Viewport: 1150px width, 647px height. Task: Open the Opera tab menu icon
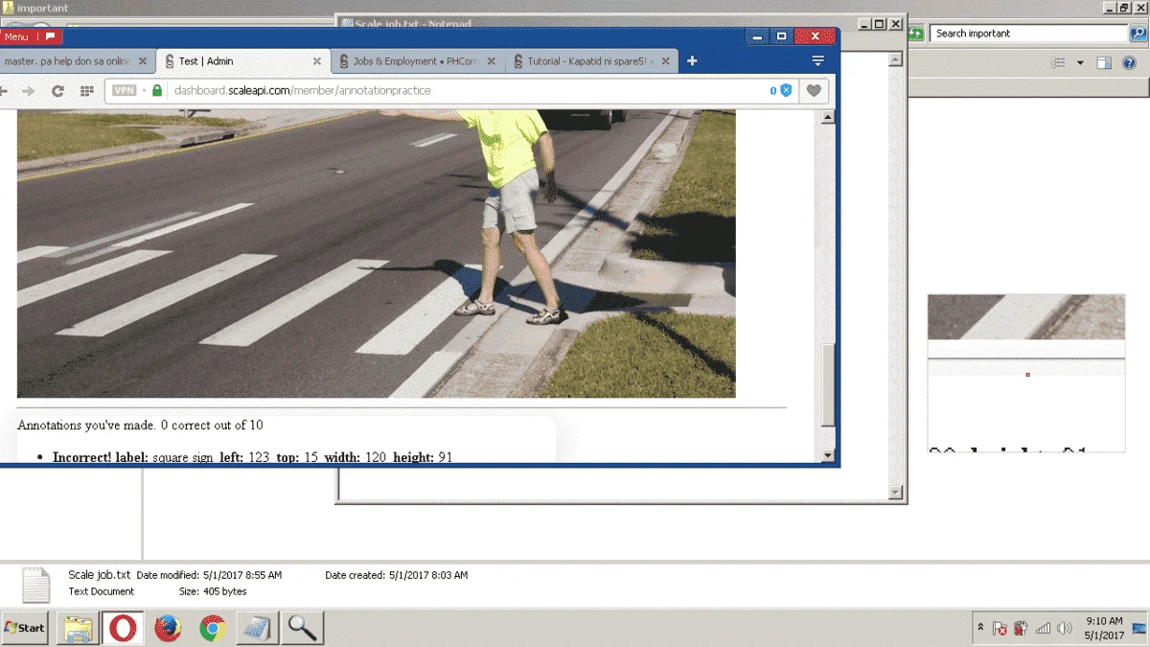pyautogui.click(x=817, y=61)
